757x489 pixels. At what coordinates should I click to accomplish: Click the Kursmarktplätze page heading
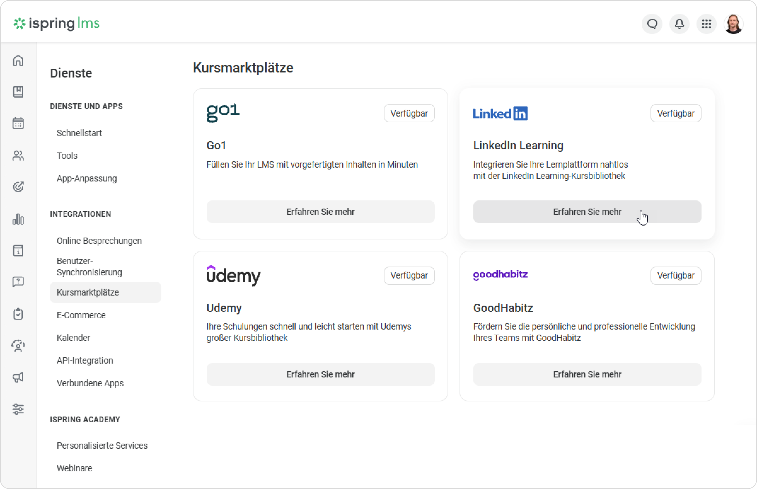pos(243,68)
